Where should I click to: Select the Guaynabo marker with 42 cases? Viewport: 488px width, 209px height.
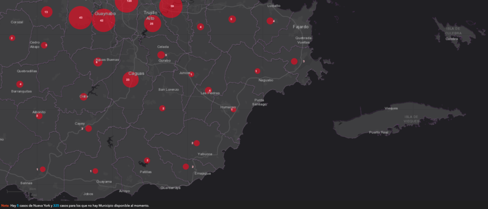103,20
